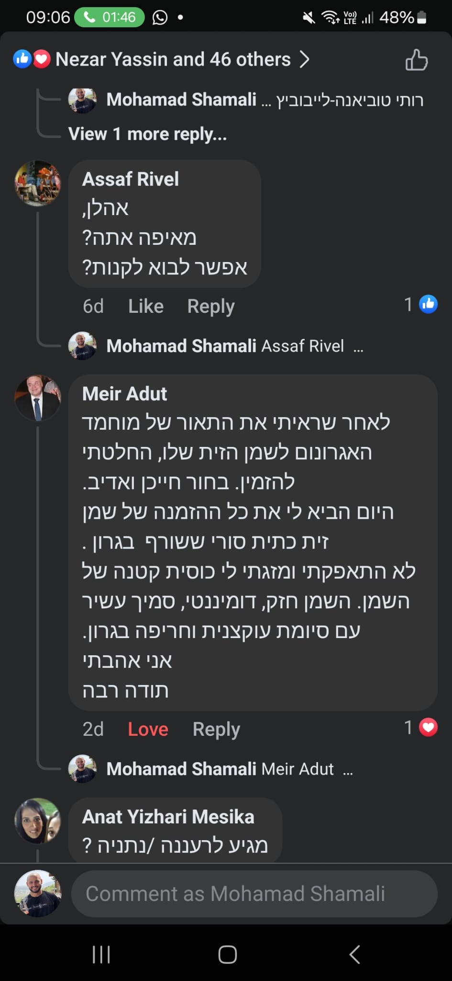Reply to Assaf Rivel's comment
This screenshot has height=981, width=452.
pyautogui.click(x=210, y=306)
